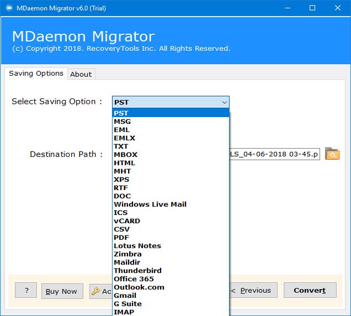Select MHT saving option

pos(171,171)
